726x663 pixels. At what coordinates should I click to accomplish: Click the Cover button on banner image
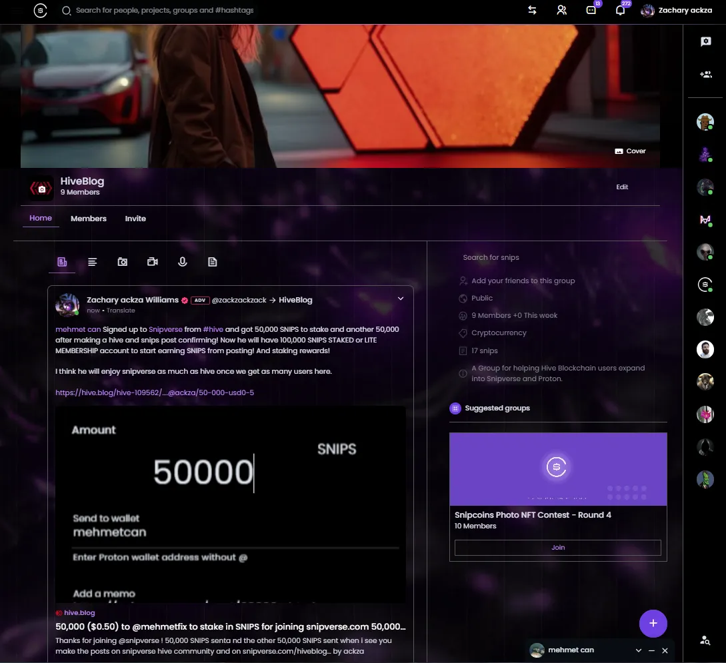tap(630, 151)
